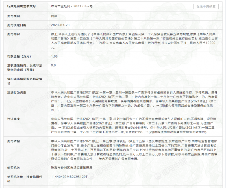Click the 处罚类别 label
The width and height of the screenshot is (226, 188).
coord(14,16)
